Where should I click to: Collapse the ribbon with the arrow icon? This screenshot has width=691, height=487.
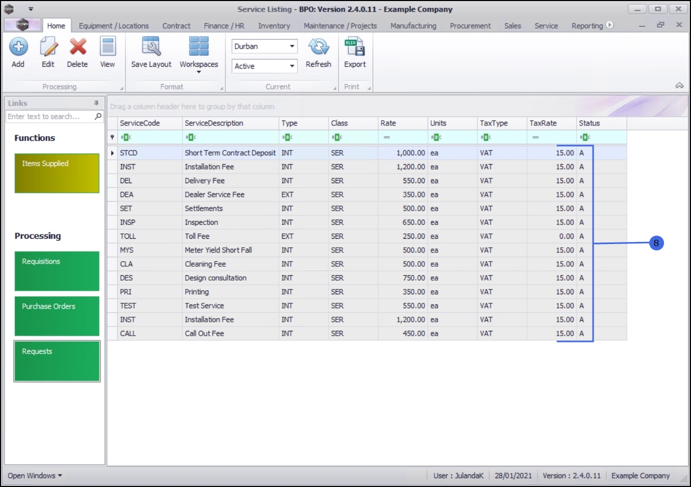[x=680, y=86]
